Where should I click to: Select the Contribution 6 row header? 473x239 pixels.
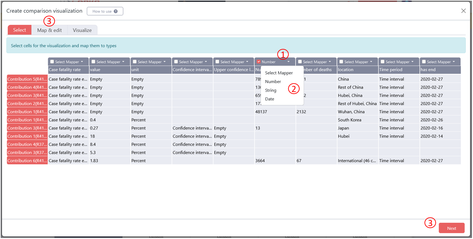pos(27,160)
